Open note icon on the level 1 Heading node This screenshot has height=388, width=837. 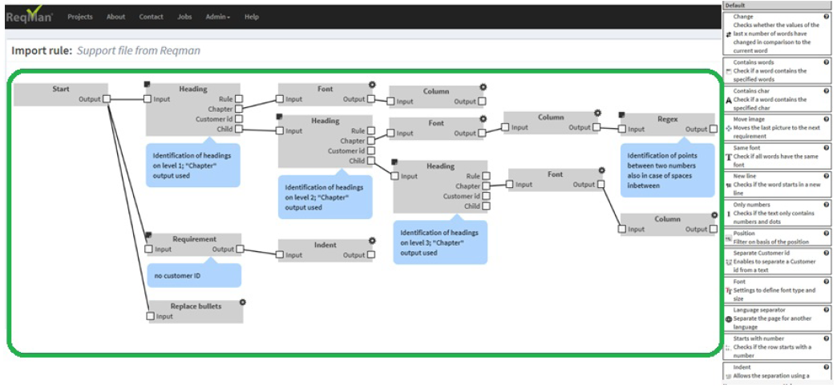click(148, 84)
